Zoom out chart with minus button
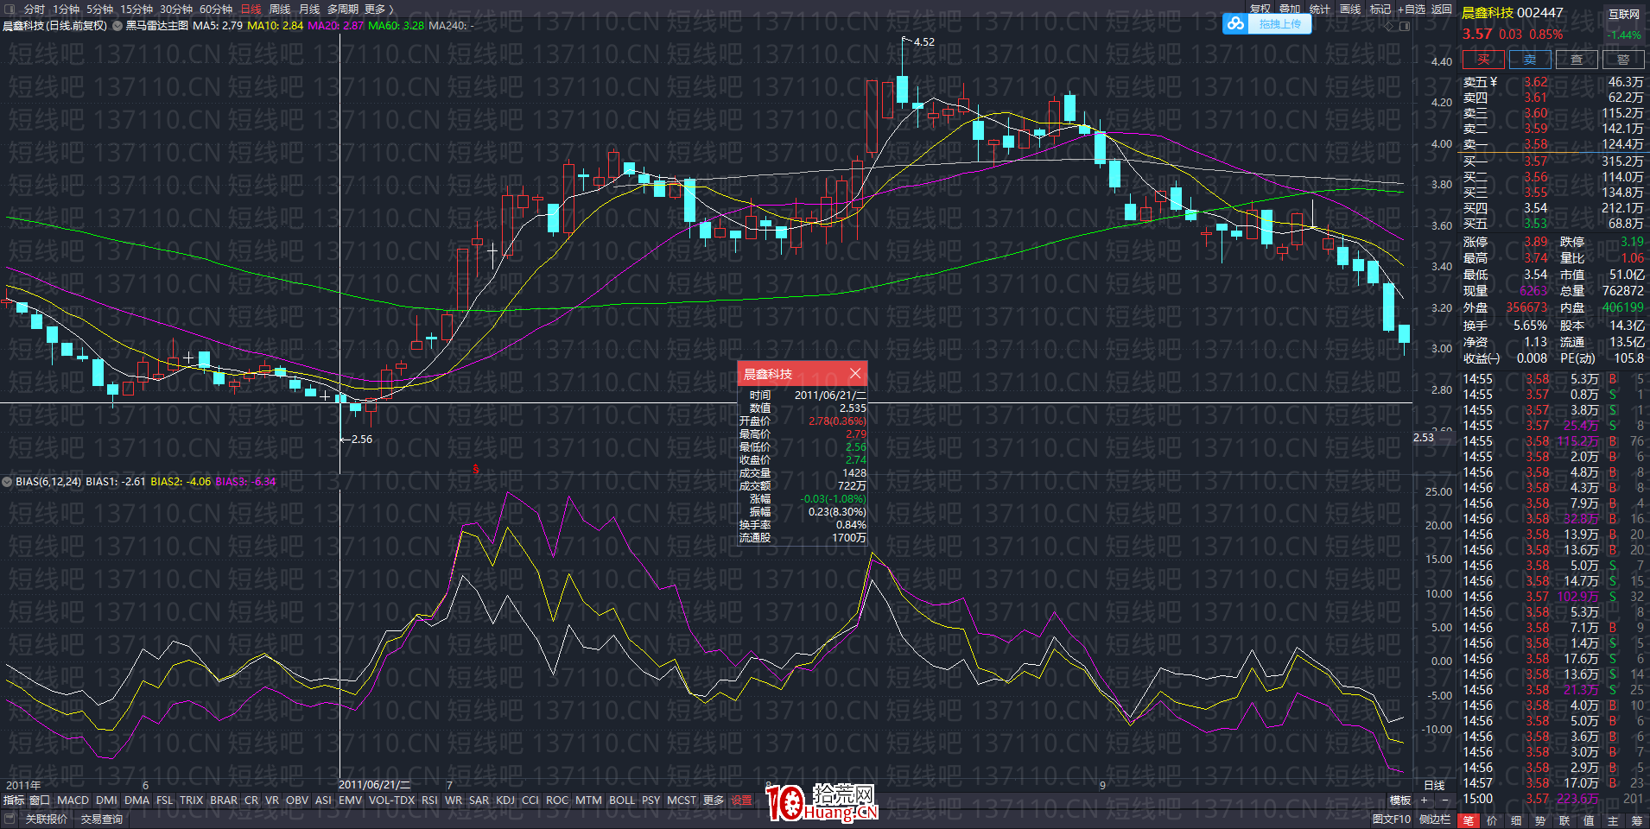Viewport: 1650px width, 829px height. tap(1444, 801)
